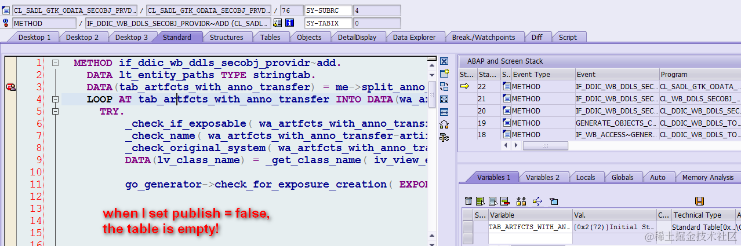Click the debugger tool settings icon below the headphones
This screenshot has height=246, width=741.
(444, 137)
